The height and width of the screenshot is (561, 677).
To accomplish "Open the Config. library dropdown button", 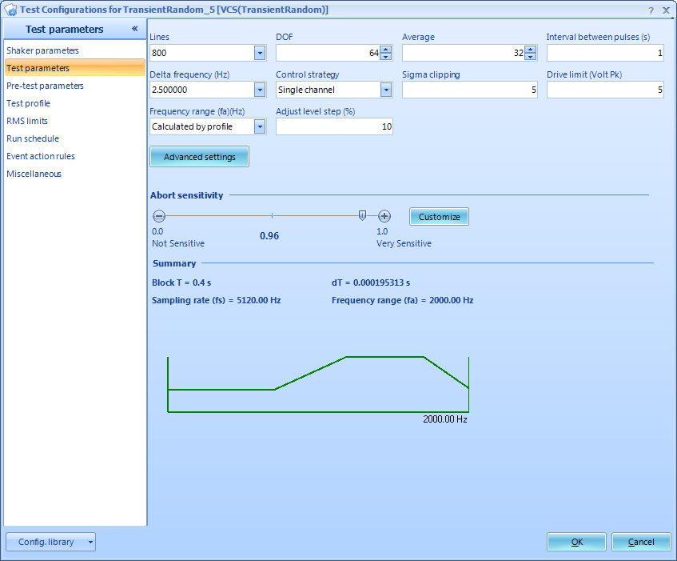I will click(51, 542).
